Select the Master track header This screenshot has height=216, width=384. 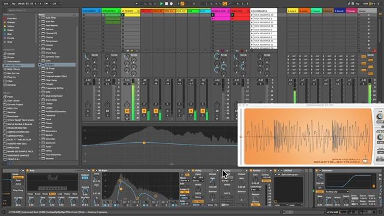point(367,11)
